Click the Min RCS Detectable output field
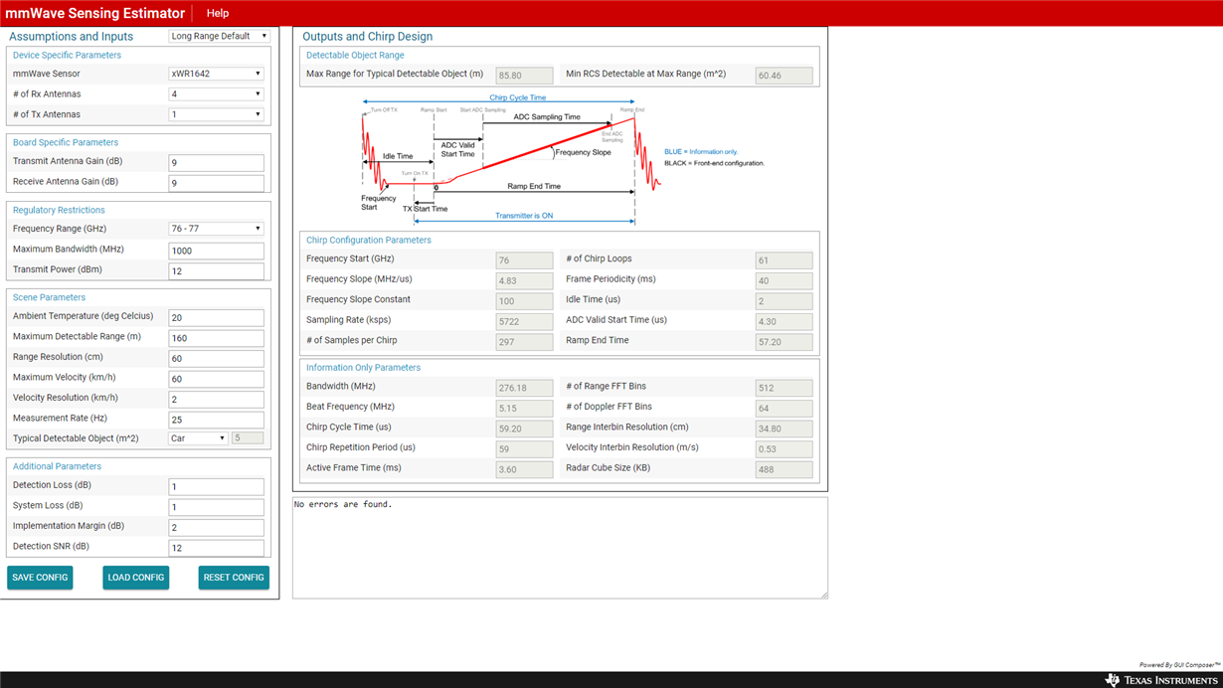1223x688 pixels. tap(784, 76)
